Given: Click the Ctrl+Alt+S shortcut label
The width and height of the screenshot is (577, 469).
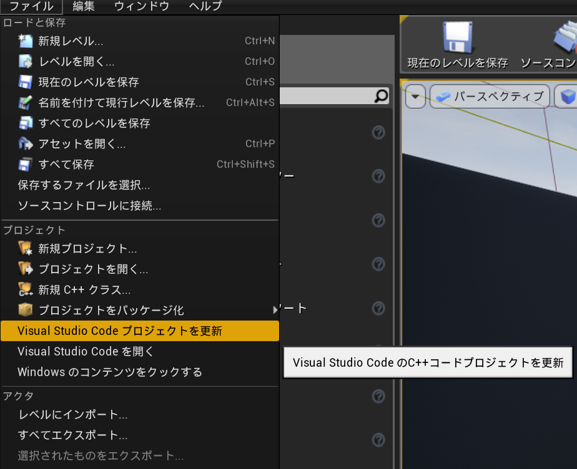Looking at the screenshot, I should (x=250, y=102).
